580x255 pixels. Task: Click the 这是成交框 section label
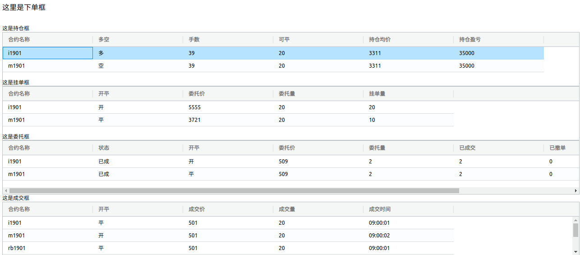point(16,198)
